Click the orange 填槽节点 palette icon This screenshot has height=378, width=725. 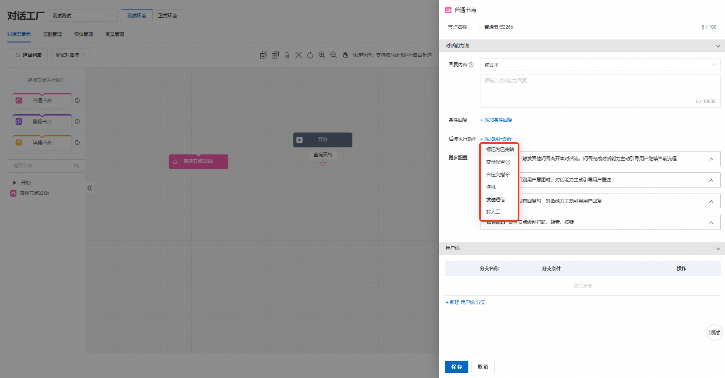click(x=19, y=142)
